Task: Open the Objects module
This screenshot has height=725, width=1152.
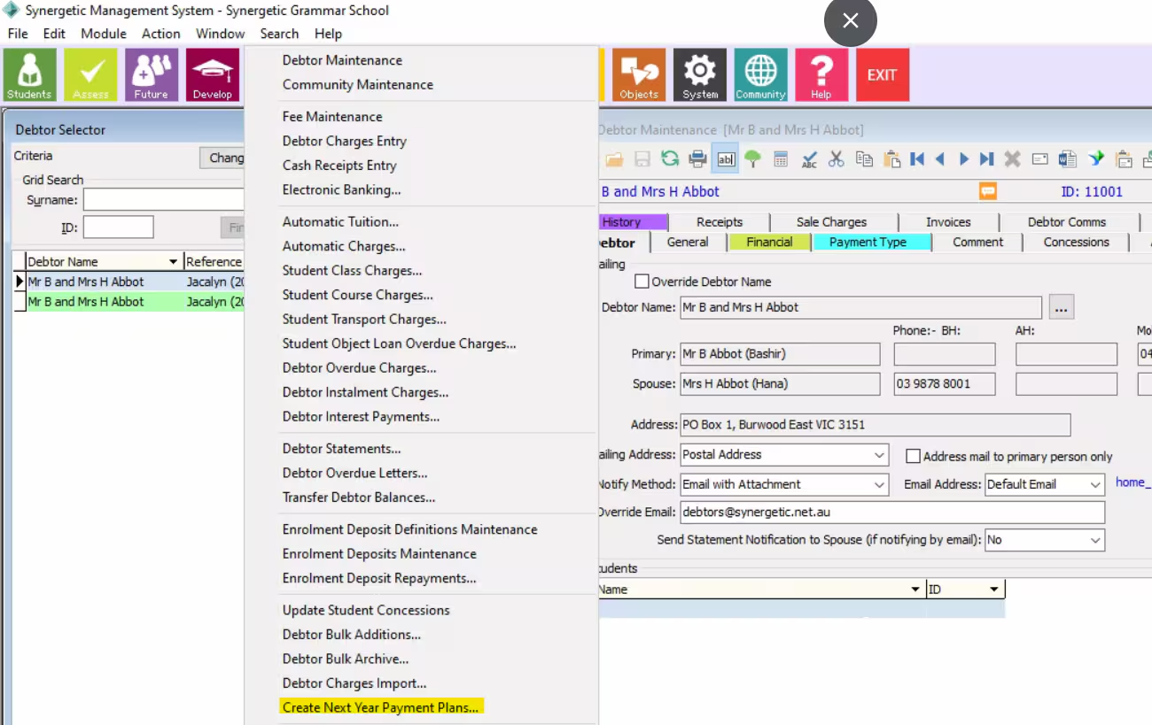Action: (639, 75)
